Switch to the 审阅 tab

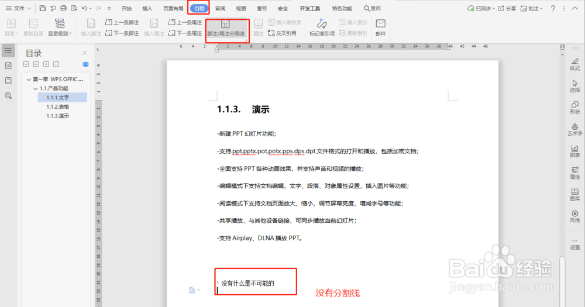click(x=220, y=8)
